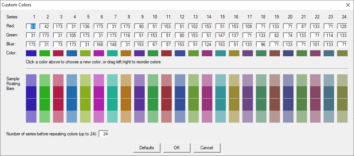Click the Green value field for series 18
The height and width of the screenshot is (156, 354).
pos(262,36)
